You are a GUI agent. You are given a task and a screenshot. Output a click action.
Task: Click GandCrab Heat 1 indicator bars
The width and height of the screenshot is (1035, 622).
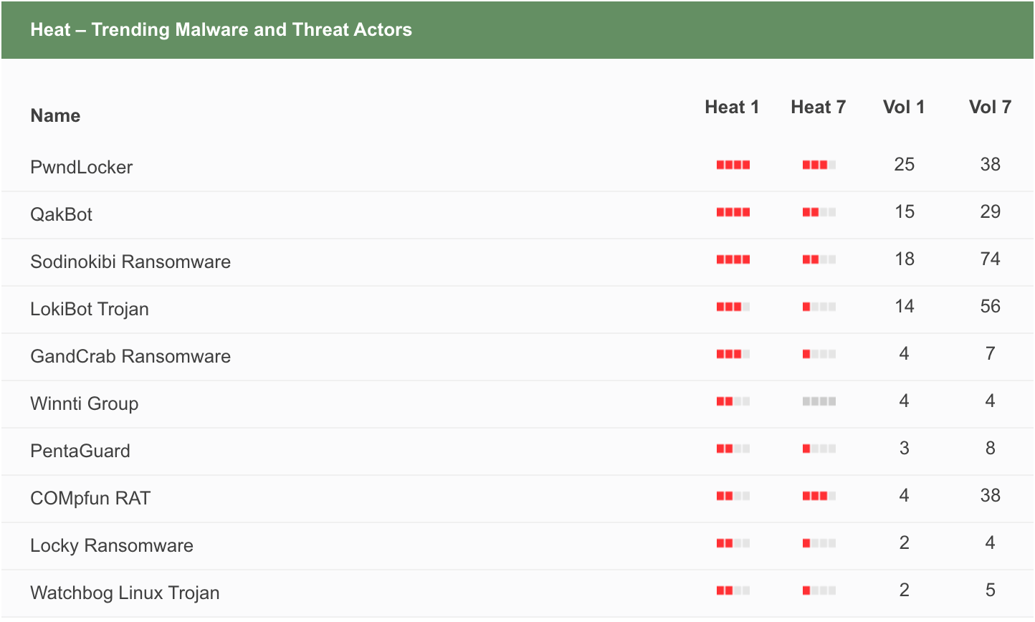pyautogui.click(x=733, y=354)
